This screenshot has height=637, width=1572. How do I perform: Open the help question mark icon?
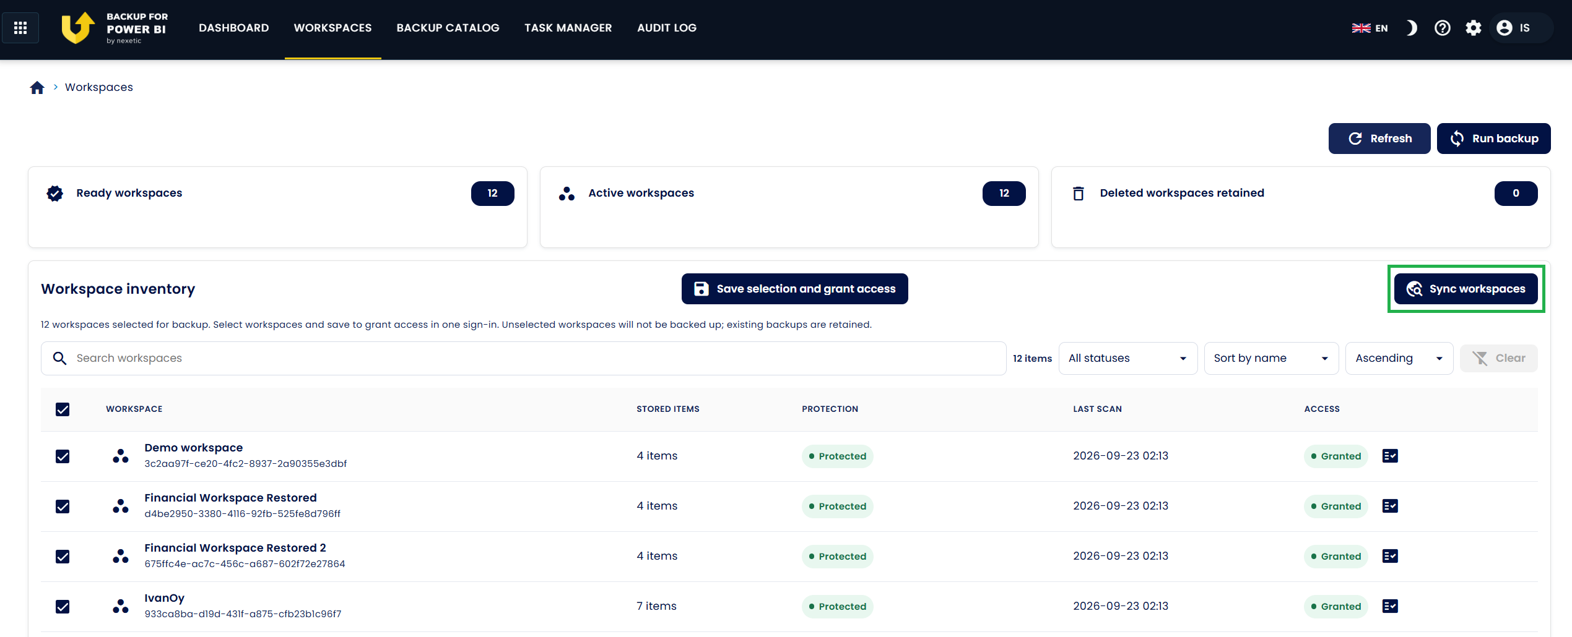tap(1443, 28)
